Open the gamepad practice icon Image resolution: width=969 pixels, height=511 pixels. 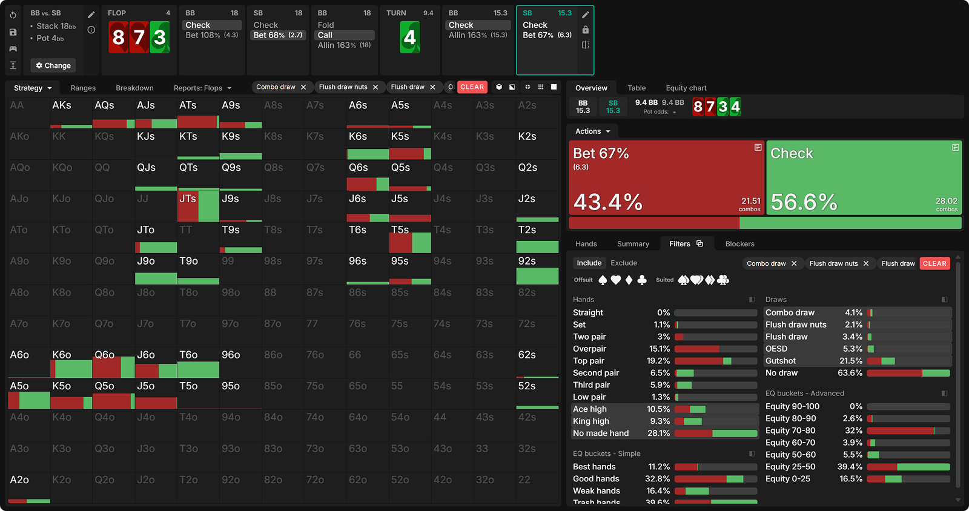point(13,48)
